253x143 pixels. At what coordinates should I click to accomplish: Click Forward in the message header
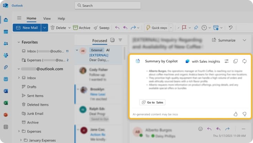pyautogui.click(x=227, y=129)
